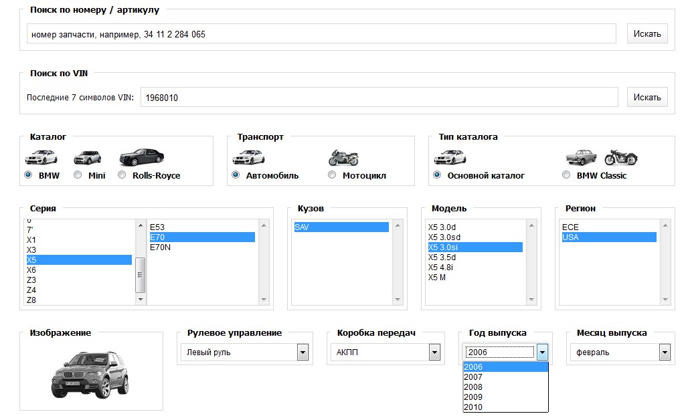Select model X5 3.5d
This screenshot has height=416, width=688.
(475, 257)
